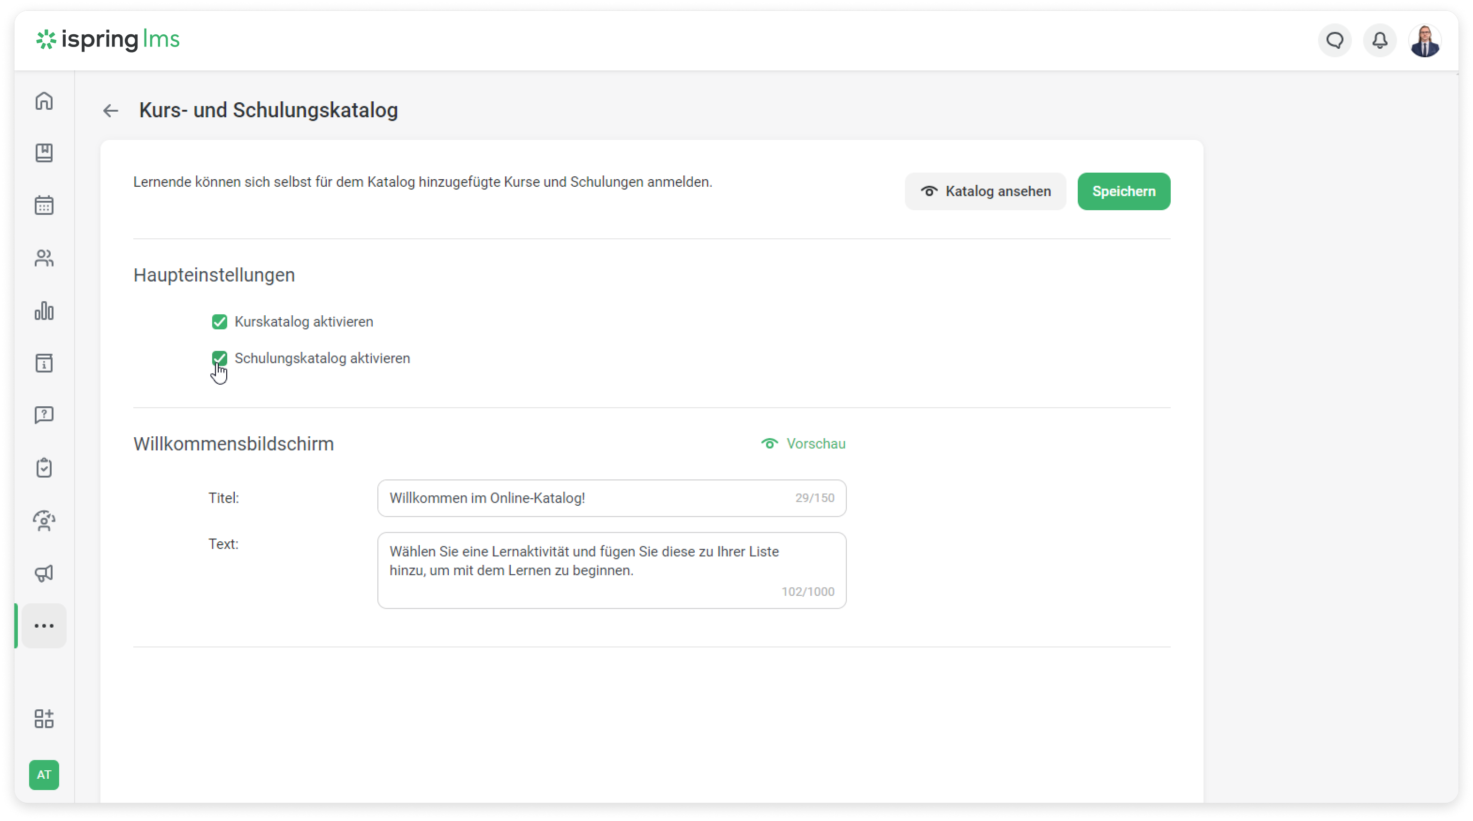1473x821 pixels.
Task: Open the add-apps grid plus icon
Action: (x=44, y=718)
